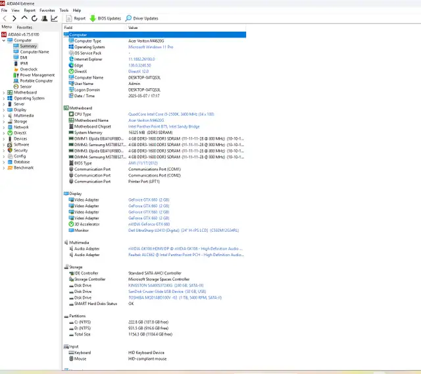Open the KINGSTON SA400S37240G disk link

[x=166, y=285]
